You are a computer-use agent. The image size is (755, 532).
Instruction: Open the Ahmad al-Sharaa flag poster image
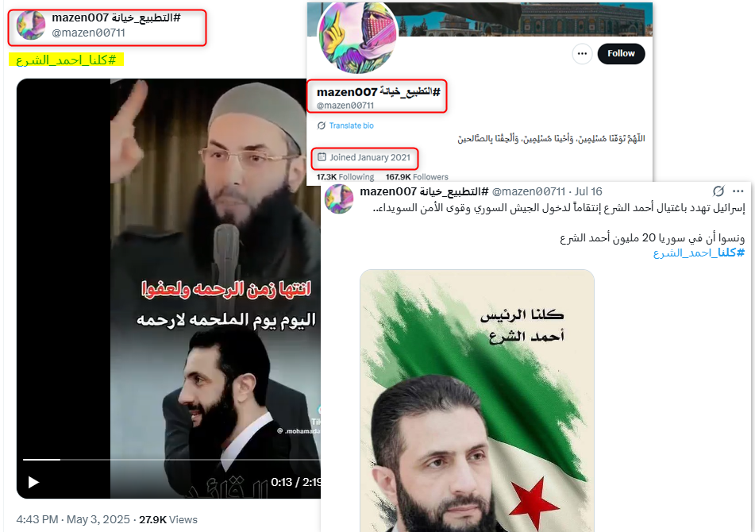[x=476, y=400]
